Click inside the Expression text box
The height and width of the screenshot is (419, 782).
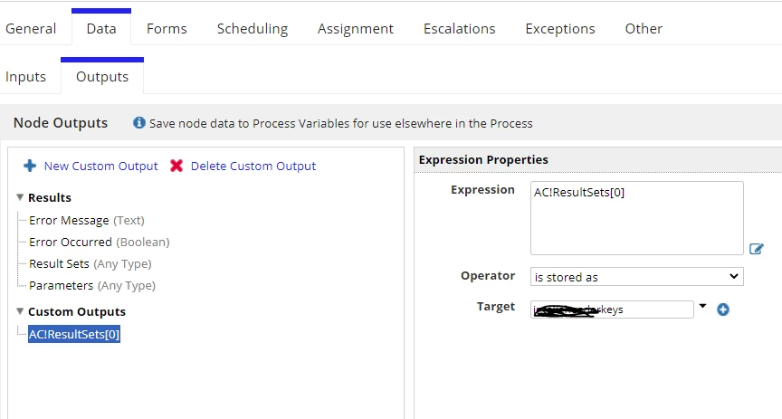pos(637,218)
